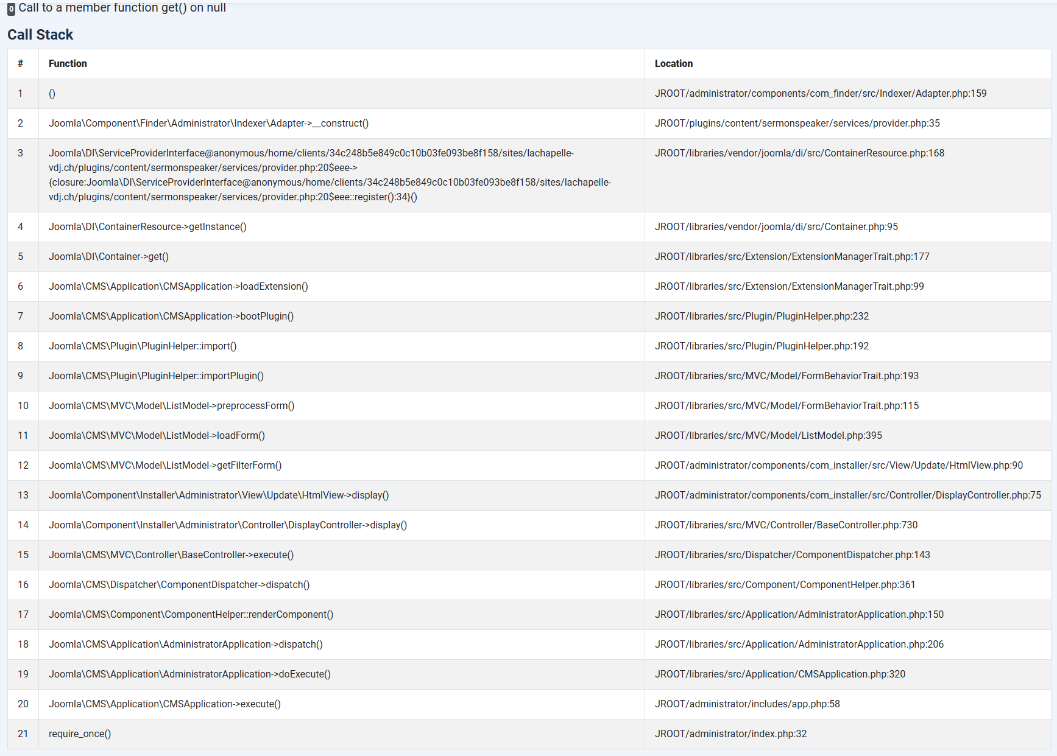This screenshot has width=1057, height=756.
Task: Click the Call Stack heading
Action: (40, 35)
